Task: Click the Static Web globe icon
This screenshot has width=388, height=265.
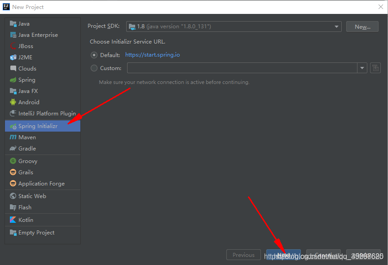Action: [13, 196]
